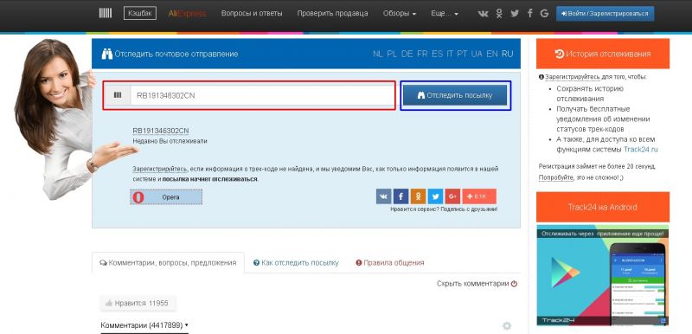
Task: Switch the language to RU
Action: [508, 54]
